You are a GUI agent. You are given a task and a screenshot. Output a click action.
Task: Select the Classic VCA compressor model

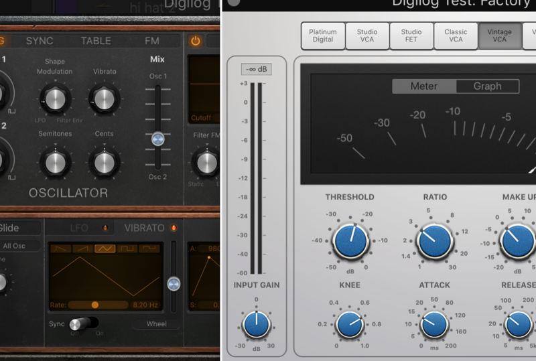456,35
